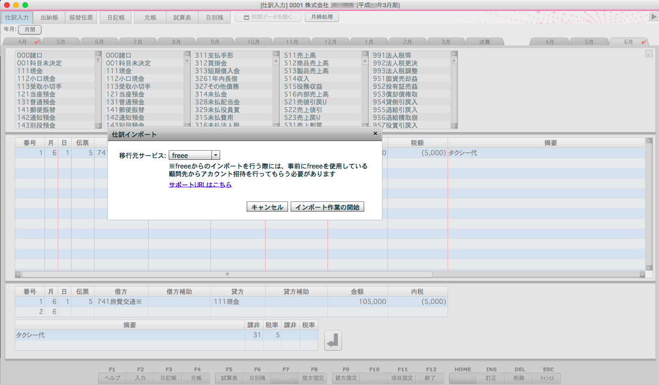The height and width of the screenshot is (385, 659).
Task: Select 121当座預金 in first account list
Action: tap(36, 94)
